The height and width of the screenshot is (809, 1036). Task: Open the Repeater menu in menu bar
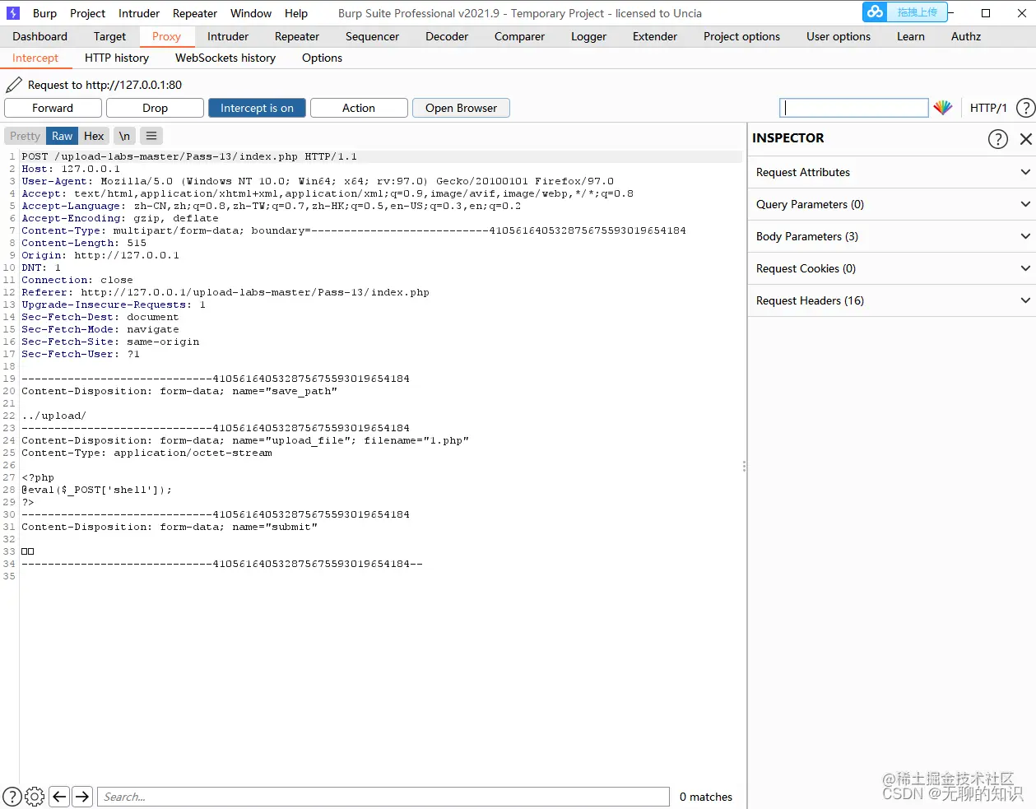point(195,13)
